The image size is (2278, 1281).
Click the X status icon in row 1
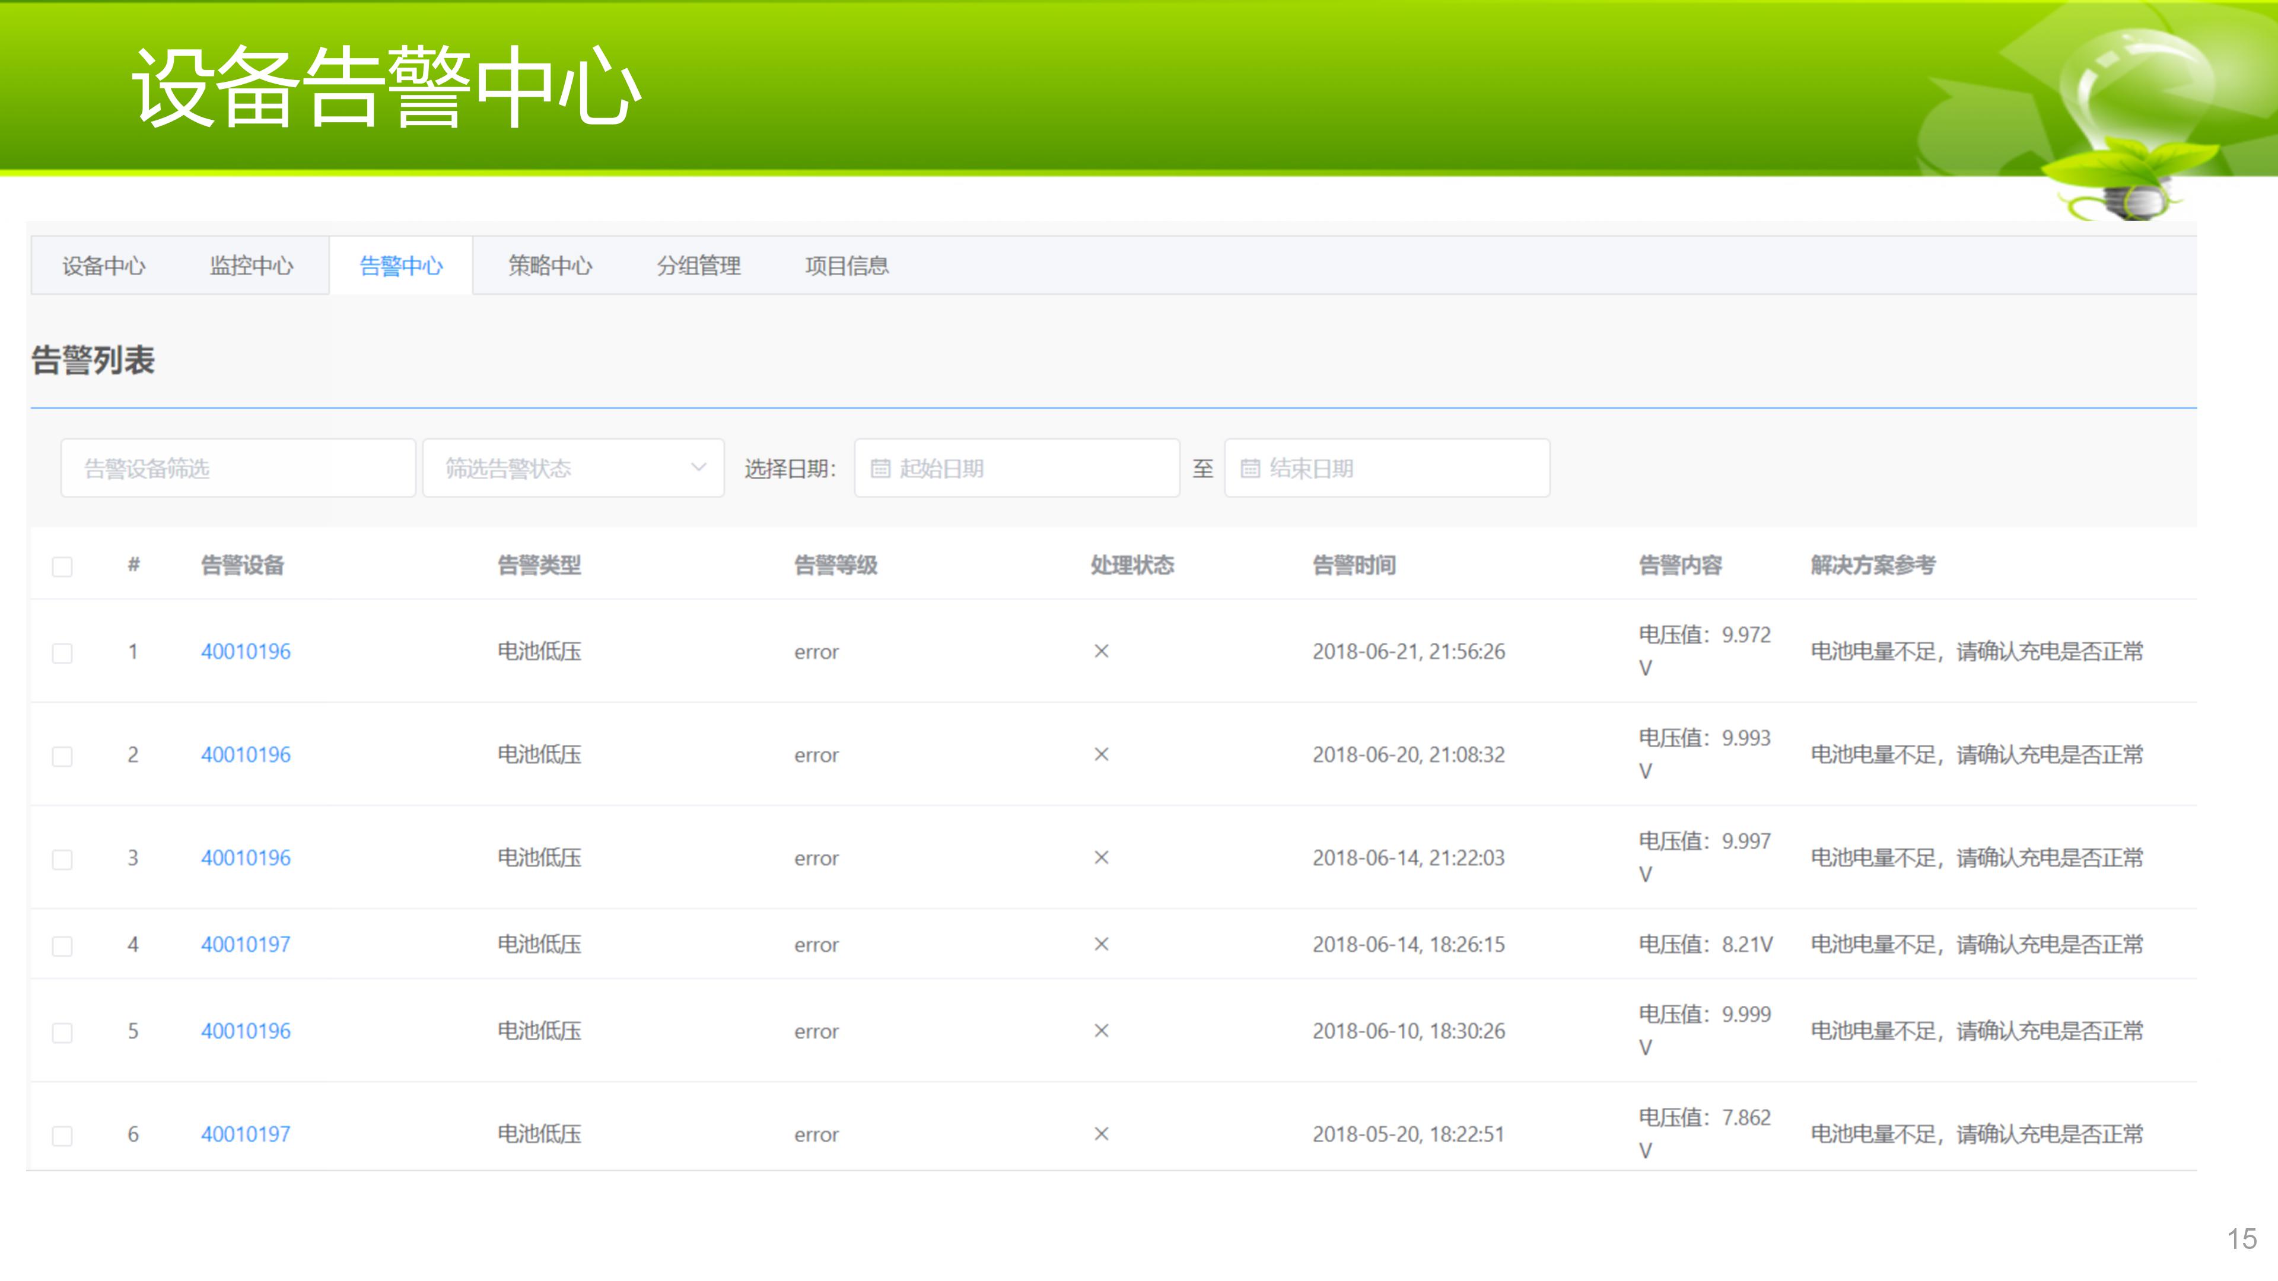point(1101,652)
